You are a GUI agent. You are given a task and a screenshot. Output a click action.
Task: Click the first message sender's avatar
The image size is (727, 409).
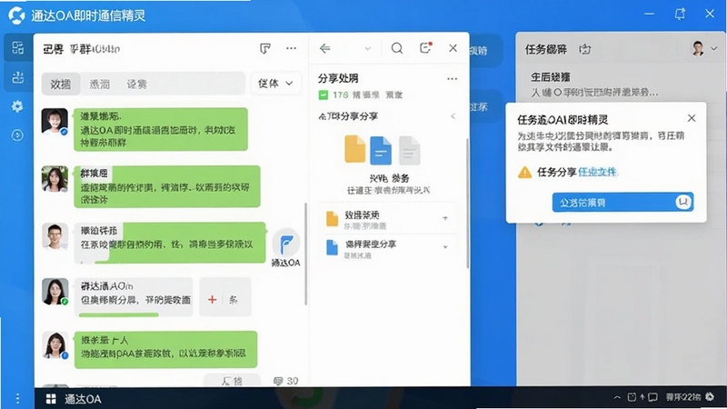coord(55,122)
